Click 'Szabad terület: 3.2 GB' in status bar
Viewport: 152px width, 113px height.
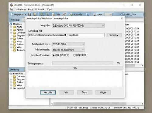100,108
